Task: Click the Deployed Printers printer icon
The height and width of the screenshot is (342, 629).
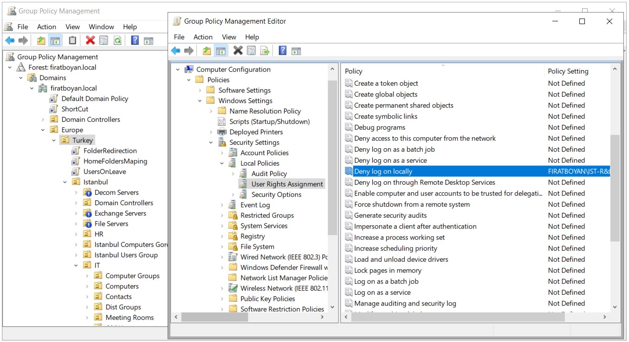Action: 222,132
